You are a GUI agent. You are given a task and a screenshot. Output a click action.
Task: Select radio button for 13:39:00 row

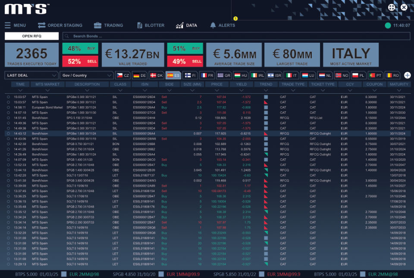coord(9,186)
